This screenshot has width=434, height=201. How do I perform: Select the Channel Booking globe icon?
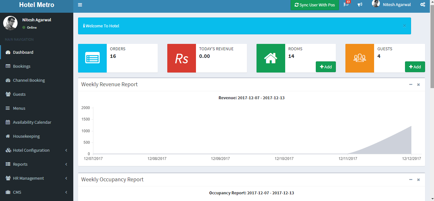tap(7, 80)
